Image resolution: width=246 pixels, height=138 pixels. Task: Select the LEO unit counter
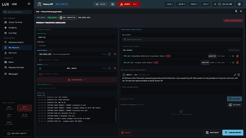[x=169, y=4]
